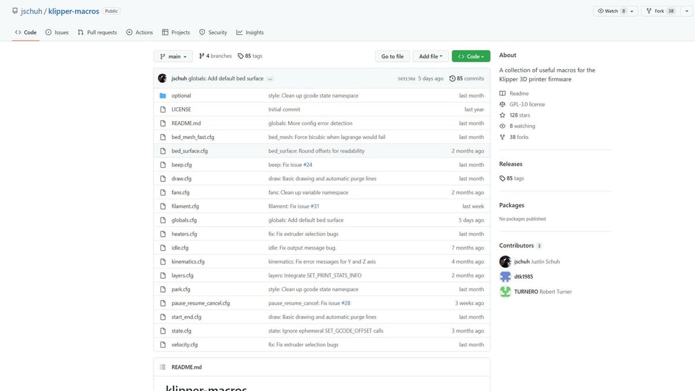Viewport: 695px width, 391px height.
Task: Open the park.cfg file
Action: (x=181, y=289)
